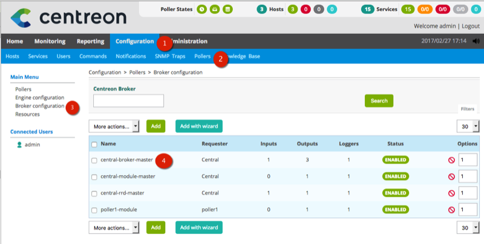Tick the central-rrd-master row checkbox
The width and height of the screenshot is (484, 244).
[94, 193]
